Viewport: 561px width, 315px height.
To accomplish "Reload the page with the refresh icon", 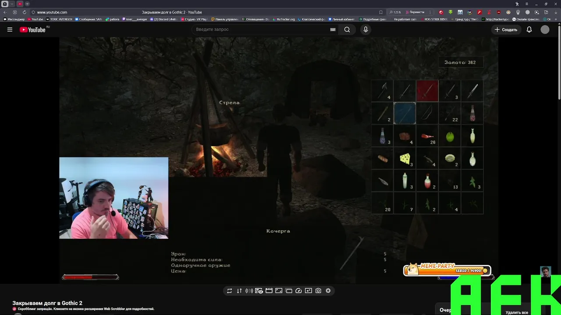I will coord(24,12).
